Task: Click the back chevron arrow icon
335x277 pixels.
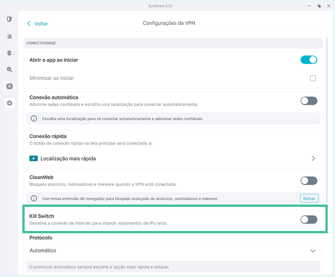Action: pos(29,24)
